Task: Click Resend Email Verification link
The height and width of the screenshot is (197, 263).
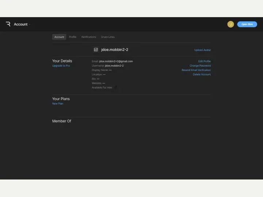Action: point(196,70)
